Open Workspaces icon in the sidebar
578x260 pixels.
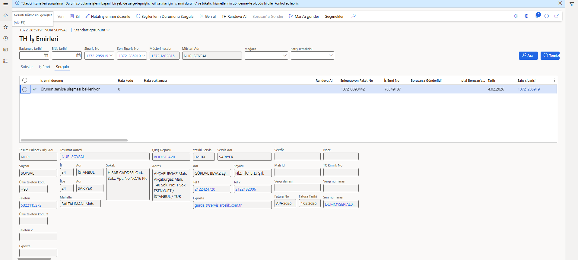click(x=5, y=50)
